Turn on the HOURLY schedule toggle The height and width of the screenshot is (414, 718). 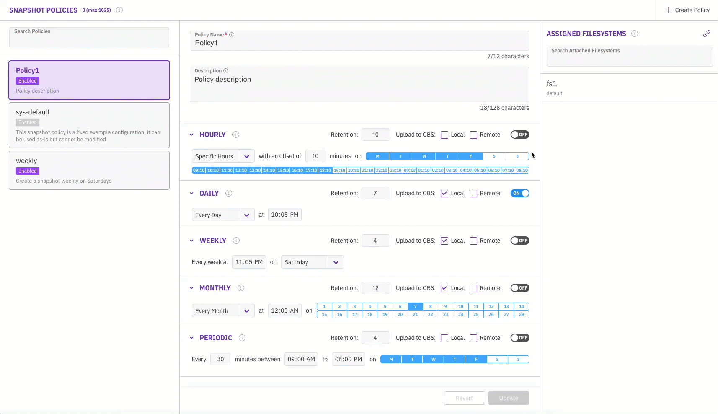519,135
